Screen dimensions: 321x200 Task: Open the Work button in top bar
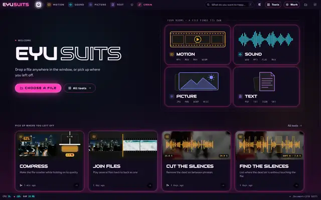pyautogui.click(x=292, y=4)
